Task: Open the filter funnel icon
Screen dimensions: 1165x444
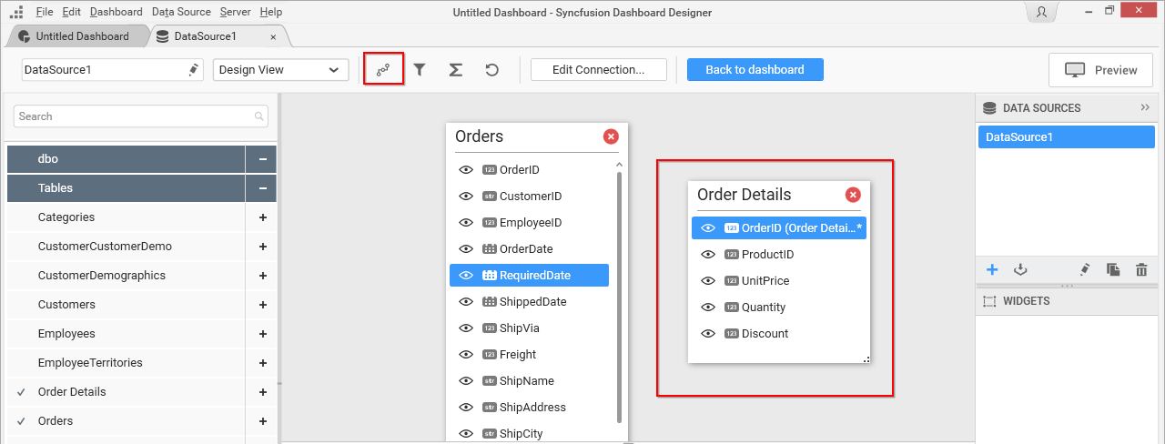Action: pos(420,69)
